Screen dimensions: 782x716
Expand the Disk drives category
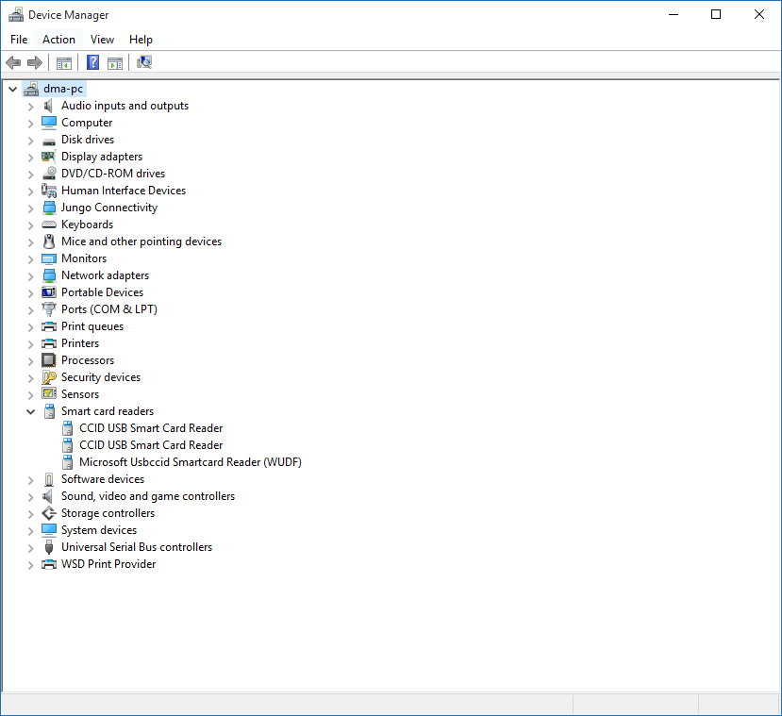pyautogui.click(x=31, y=141)
